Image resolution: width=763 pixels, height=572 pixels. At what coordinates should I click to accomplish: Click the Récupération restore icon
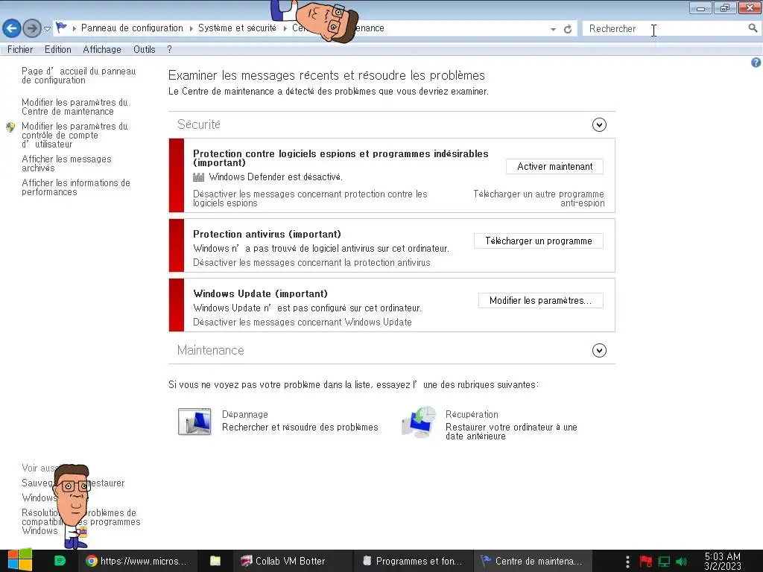[x=419, y=422]
